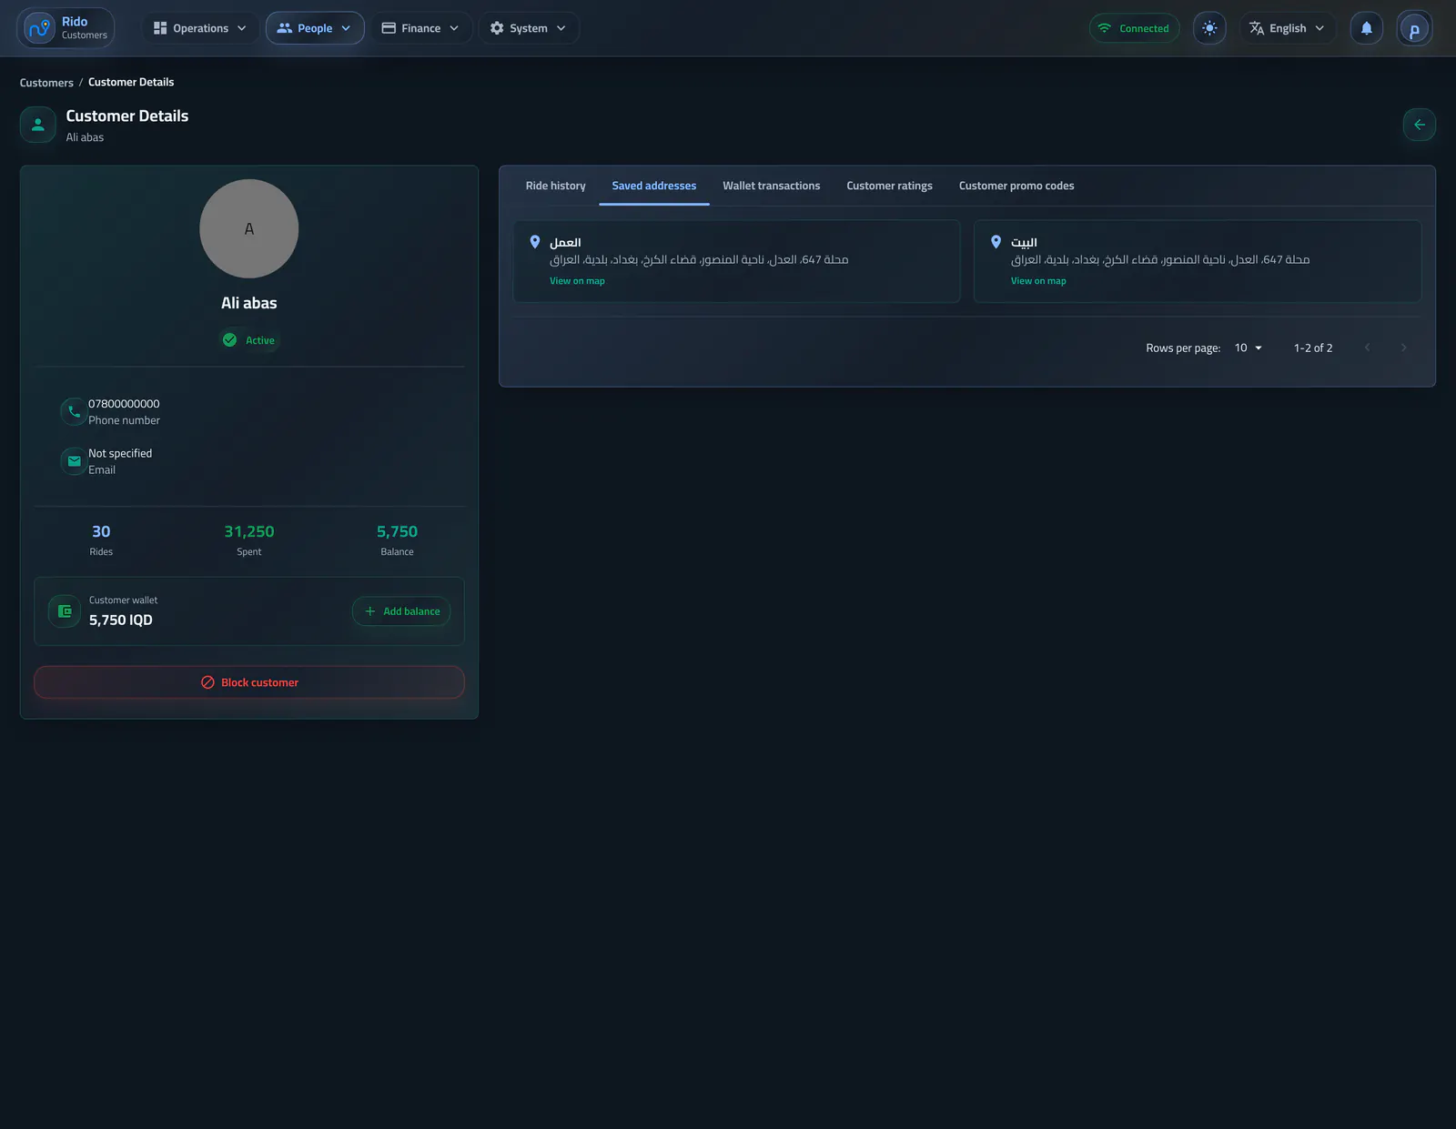The image size is (1456, 1129).
Task: Expand the System menu chevron
Action: 561,28
